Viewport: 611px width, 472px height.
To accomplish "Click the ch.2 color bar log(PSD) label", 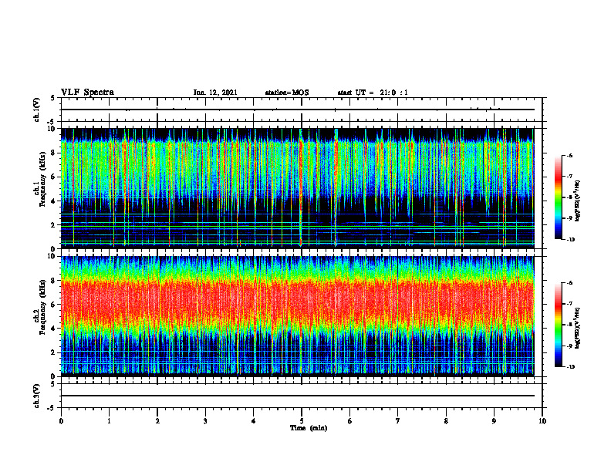I will 578,327.
